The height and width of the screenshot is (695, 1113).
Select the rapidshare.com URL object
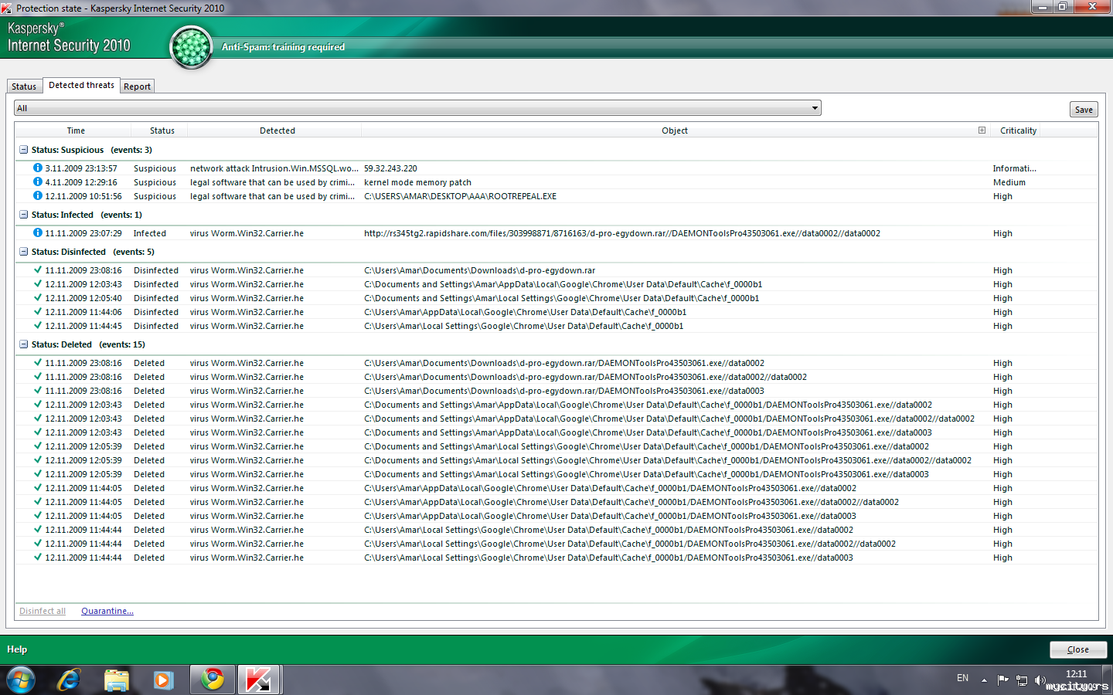pos(622,233)
